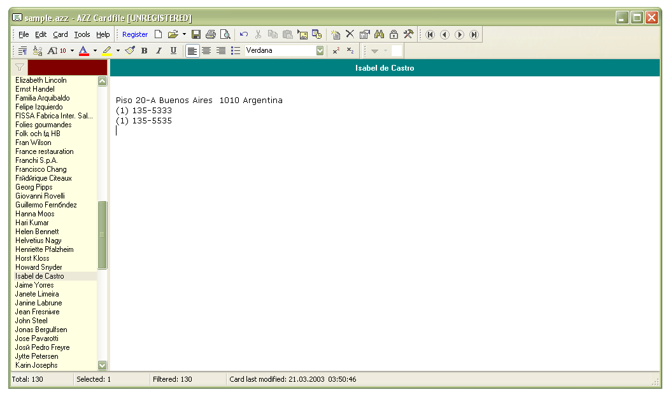Toggle italic formatting
Image resolution: width=668 pixels, height=397 pixels.
point(159,50)
